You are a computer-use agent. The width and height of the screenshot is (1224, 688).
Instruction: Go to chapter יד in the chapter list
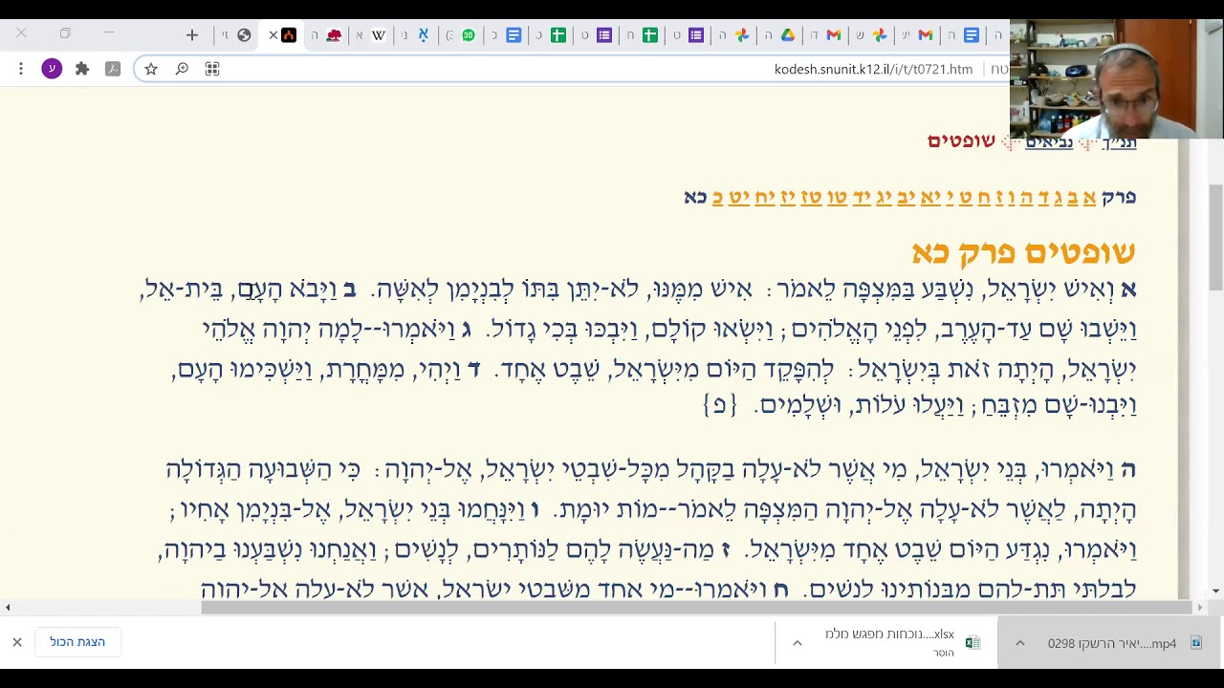(863, 197)
